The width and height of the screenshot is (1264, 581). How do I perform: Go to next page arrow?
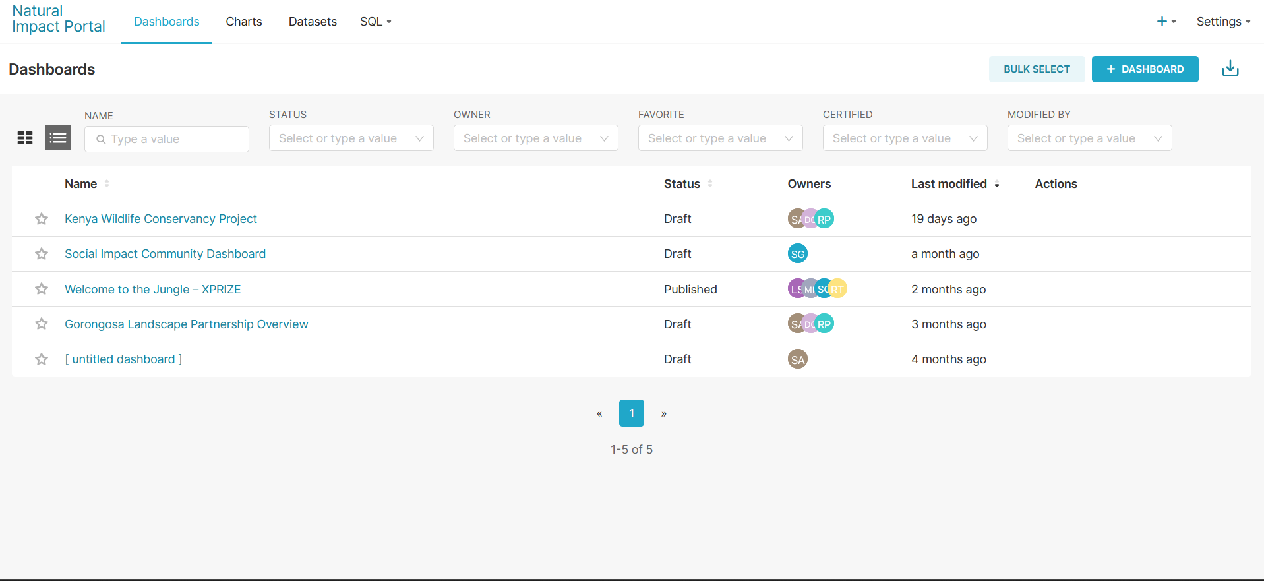tap(664, 413)
